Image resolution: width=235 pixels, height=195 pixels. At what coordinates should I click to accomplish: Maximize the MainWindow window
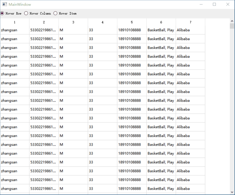pos(214,4)
